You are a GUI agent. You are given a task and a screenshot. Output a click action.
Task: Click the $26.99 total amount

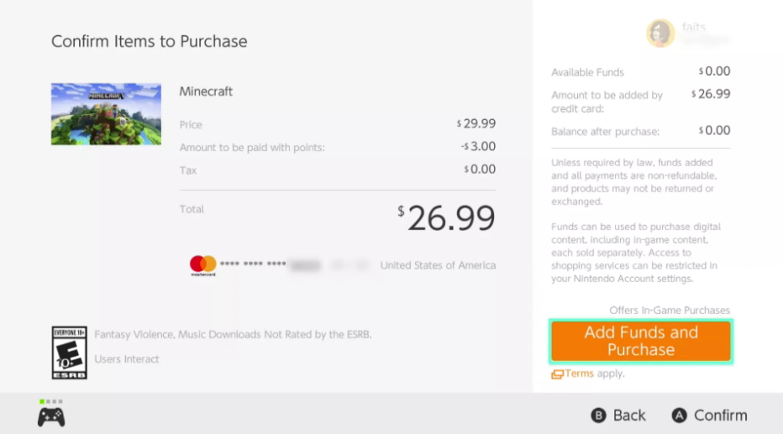tap(446, 218)
